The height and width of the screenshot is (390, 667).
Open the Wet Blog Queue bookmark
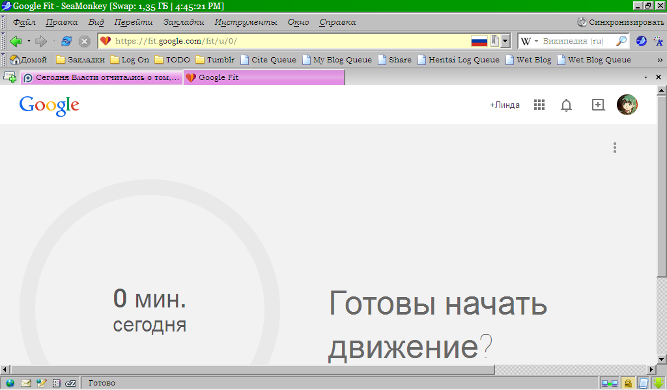[594, 60]
